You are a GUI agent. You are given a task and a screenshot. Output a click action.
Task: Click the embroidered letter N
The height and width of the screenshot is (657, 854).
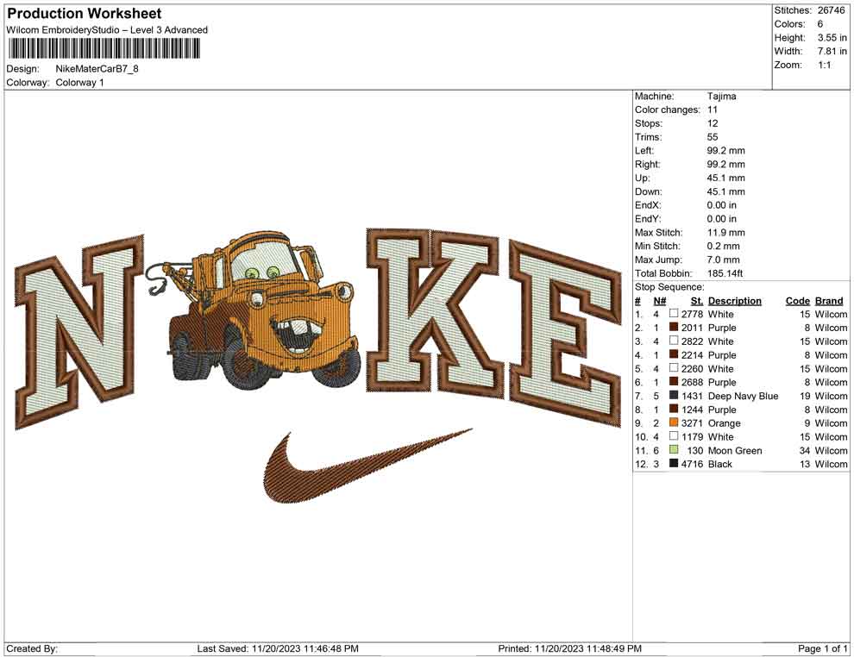point(79,332)
